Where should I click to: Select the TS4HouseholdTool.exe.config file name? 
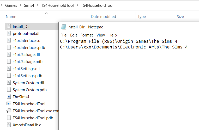pyautogui.click(x=35, y=111)
